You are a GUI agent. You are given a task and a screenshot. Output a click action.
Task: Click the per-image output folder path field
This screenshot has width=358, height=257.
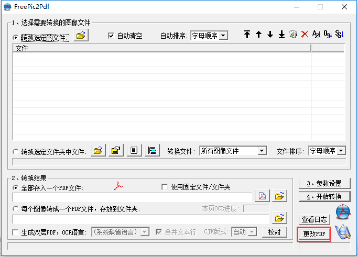(140, 219)
